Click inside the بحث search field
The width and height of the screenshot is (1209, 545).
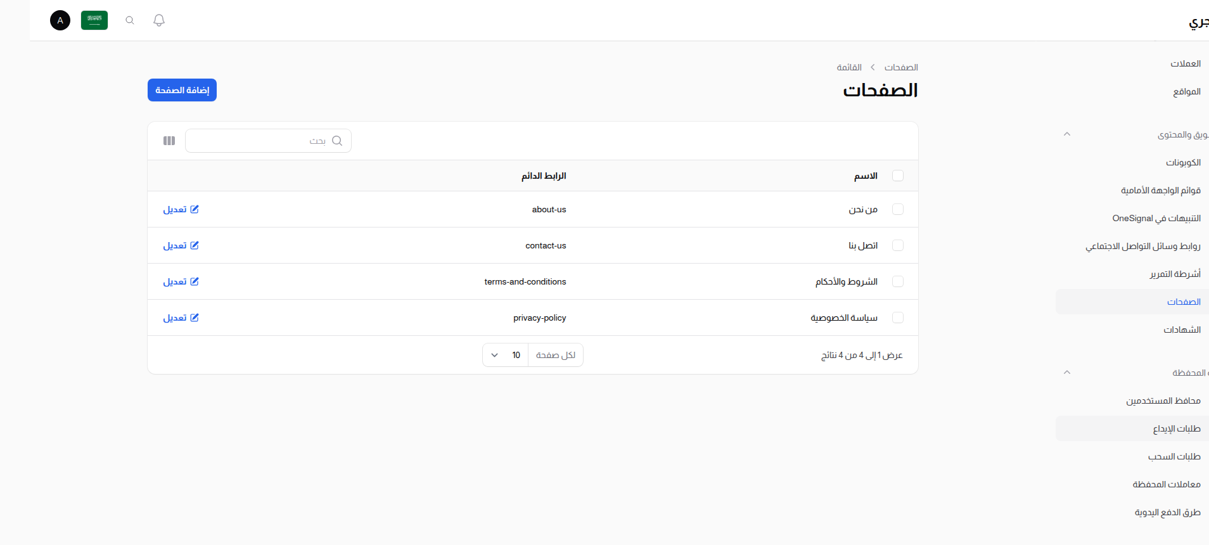pos(268,141)
